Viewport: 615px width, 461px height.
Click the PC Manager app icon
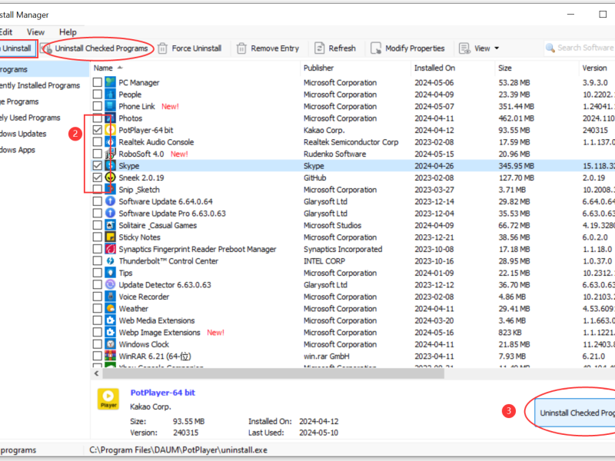point(110,82)
